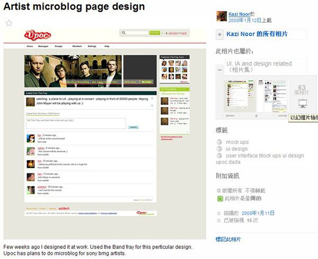Collapse the 'UI, IA and design related' set
Image resolution: width=318 pixels, height=259 pixels.
[x=220, y=70]
